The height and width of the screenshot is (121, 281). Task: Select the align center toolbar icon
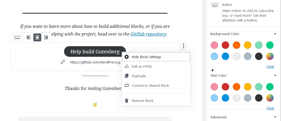pyautogui.click(x=37, y=37)
